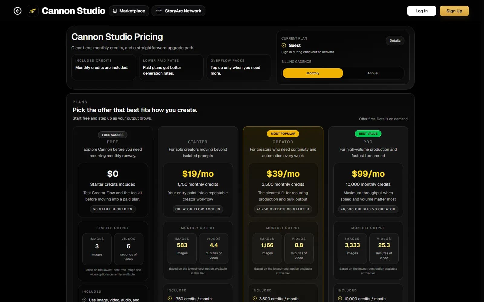484x302 pixels.
Task: Click the 8.8 minutes of video stat
Action: (x=299, y=248)
